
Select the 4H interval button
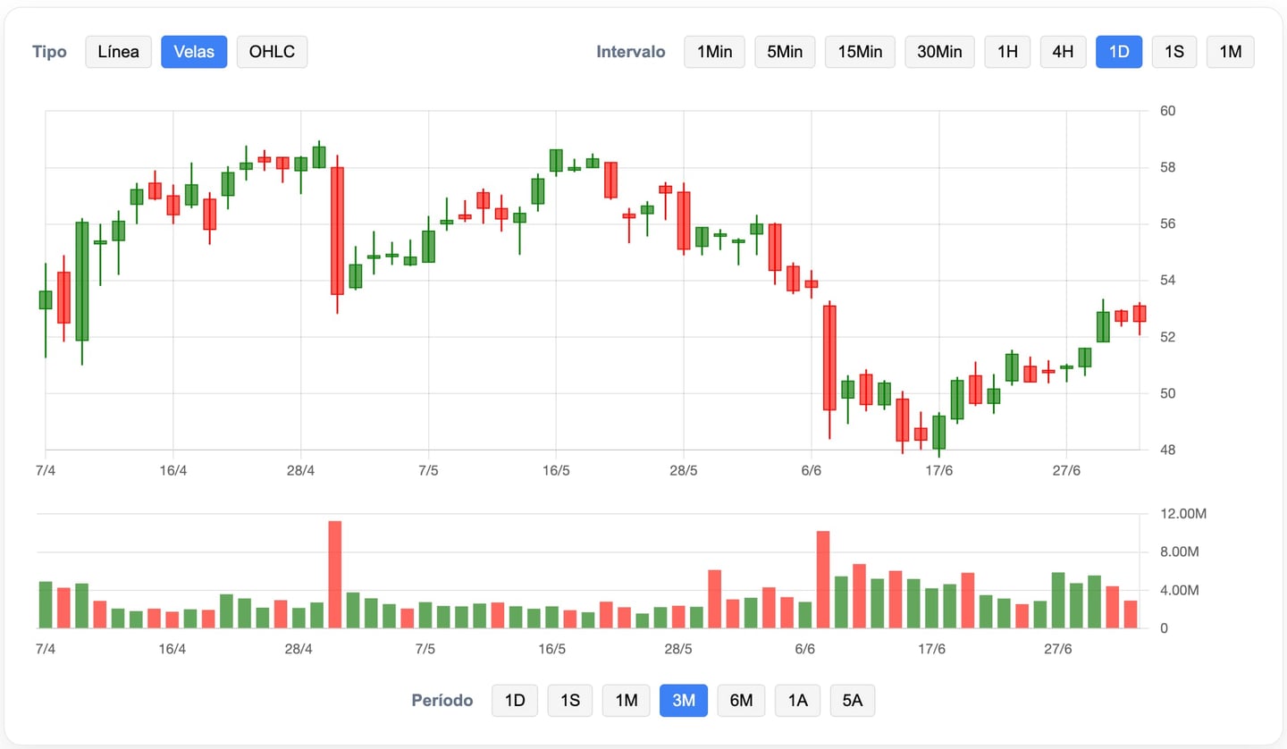point(1063,52)
